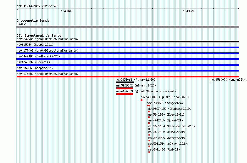The width and height of the screenshot is (247, 163).
Task: Click the red marker for nsv5911510
Action: (x=149, y=146)
